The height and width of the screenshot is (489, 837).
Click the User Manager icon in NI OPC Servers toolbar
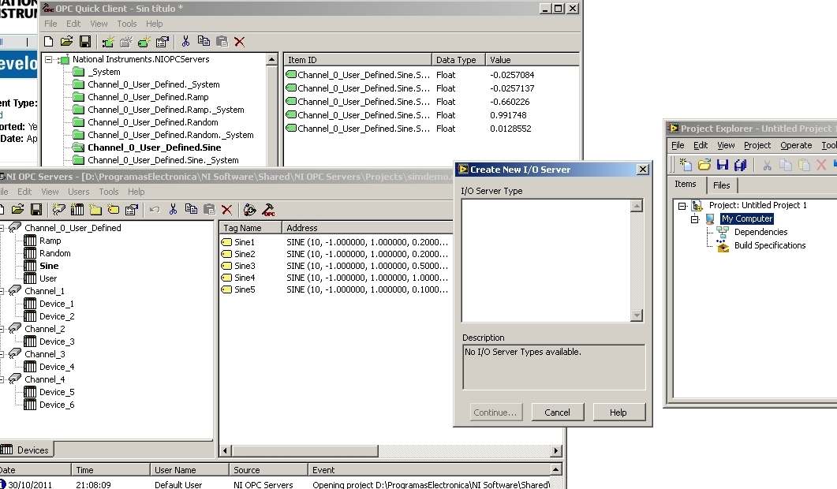click(249, 210)
